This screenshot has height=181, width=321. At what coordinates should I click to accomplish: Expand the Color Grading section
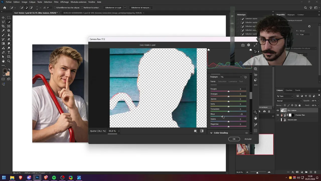coord(211,133)
